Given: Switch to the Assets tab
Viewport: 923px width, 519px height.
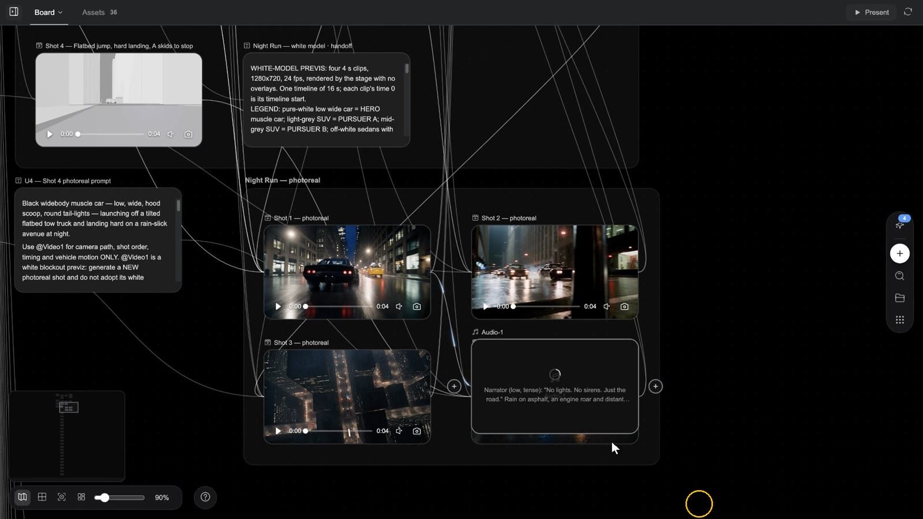Looking at the screenshot, I should pyautogui.click(x=99, y=12).
